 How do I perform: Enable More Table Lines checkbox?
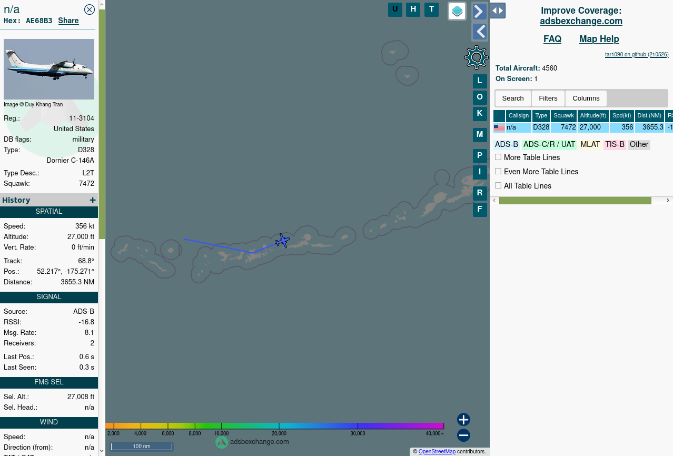[x=498, y=157]
